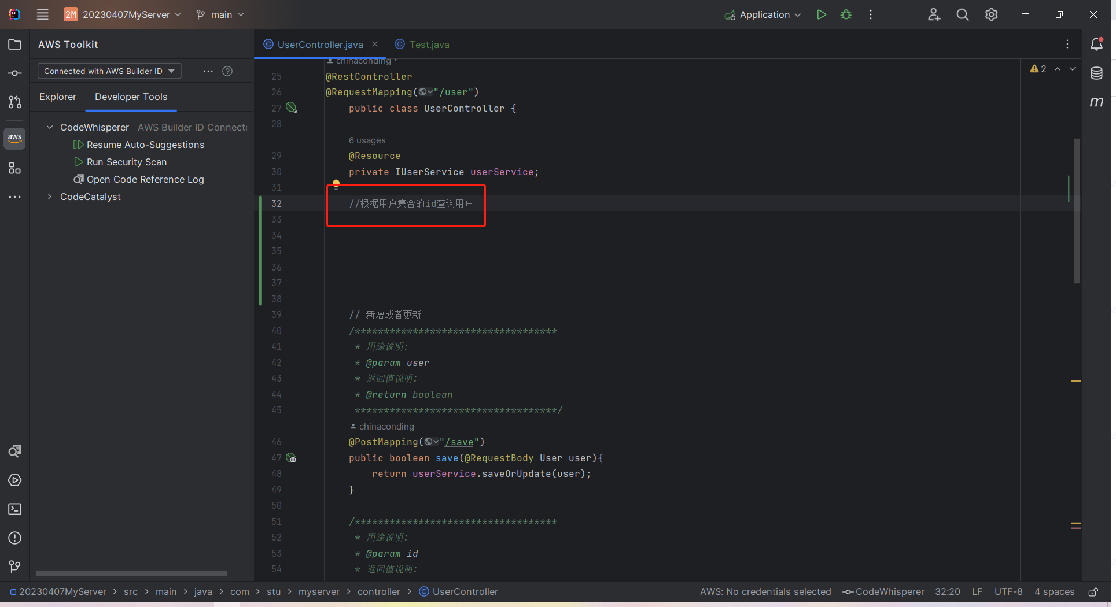Open the main branch dropdown

(x=220, y=14)
